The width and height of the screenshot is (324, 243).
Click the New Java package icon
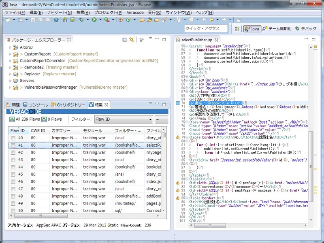coord(121,20)
